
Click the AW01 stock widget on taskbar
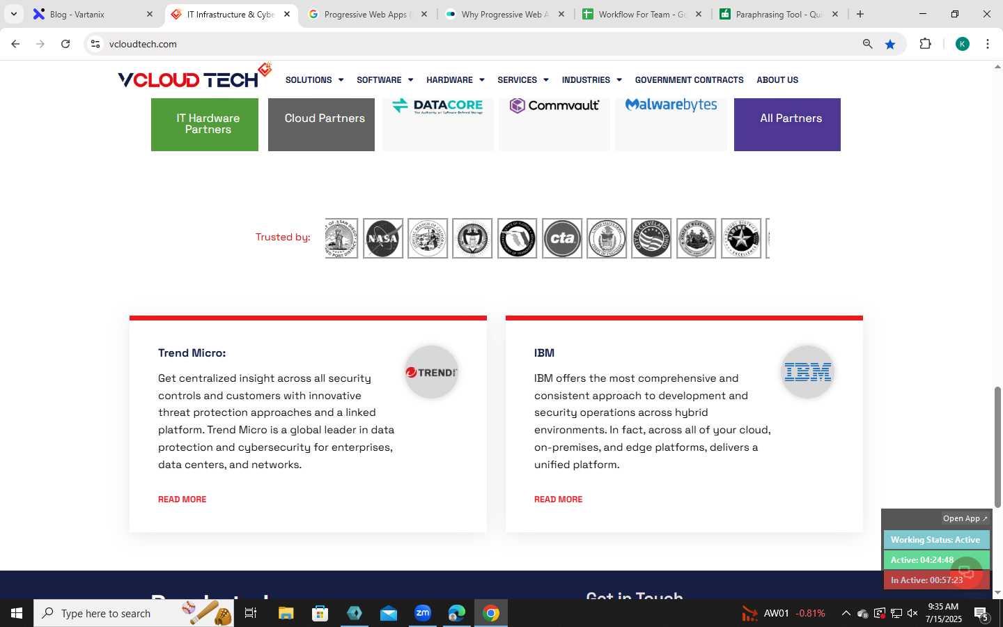784,613
